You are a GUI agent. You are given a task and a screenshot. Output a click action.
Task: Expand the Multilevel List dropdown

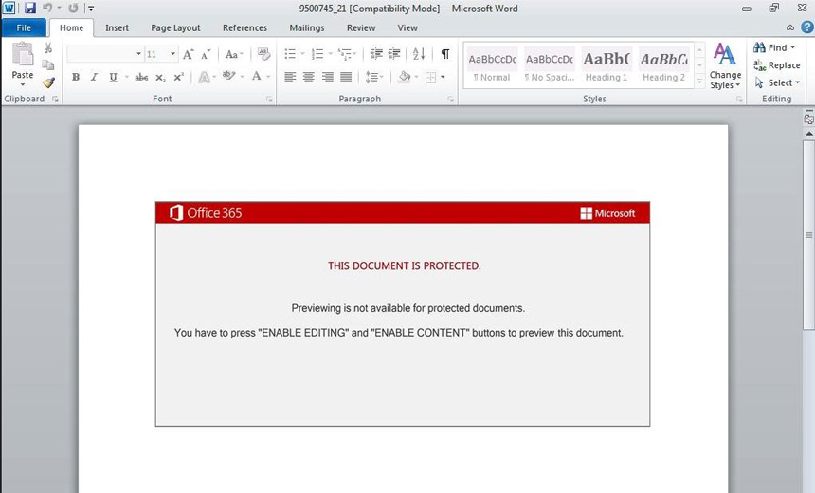click(x=354, y=54)
